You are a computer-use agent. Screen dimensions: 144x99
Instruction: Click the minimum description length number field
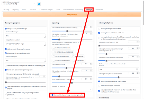click(133, 48)
